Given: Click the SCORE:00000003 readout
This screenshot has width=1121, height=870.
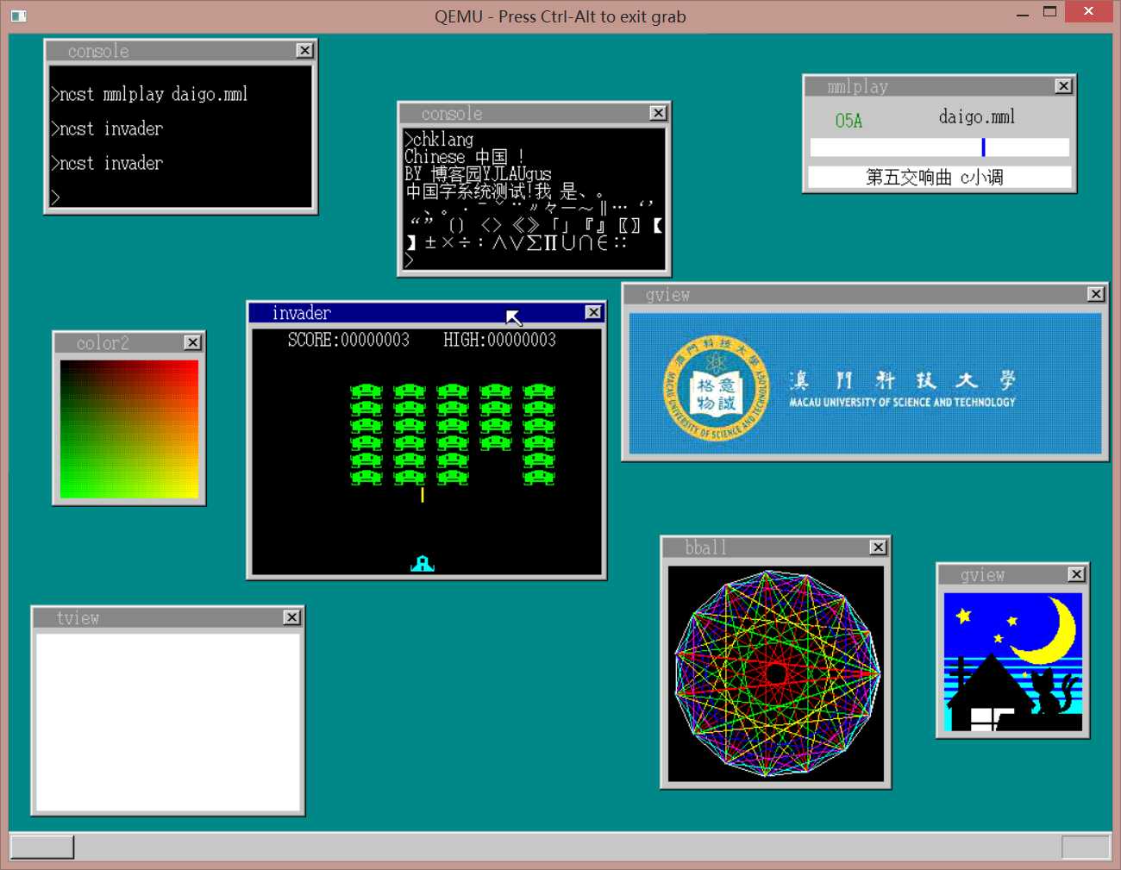Looking at the screenshot, I should pyautogui.click(x=348, y=340).
